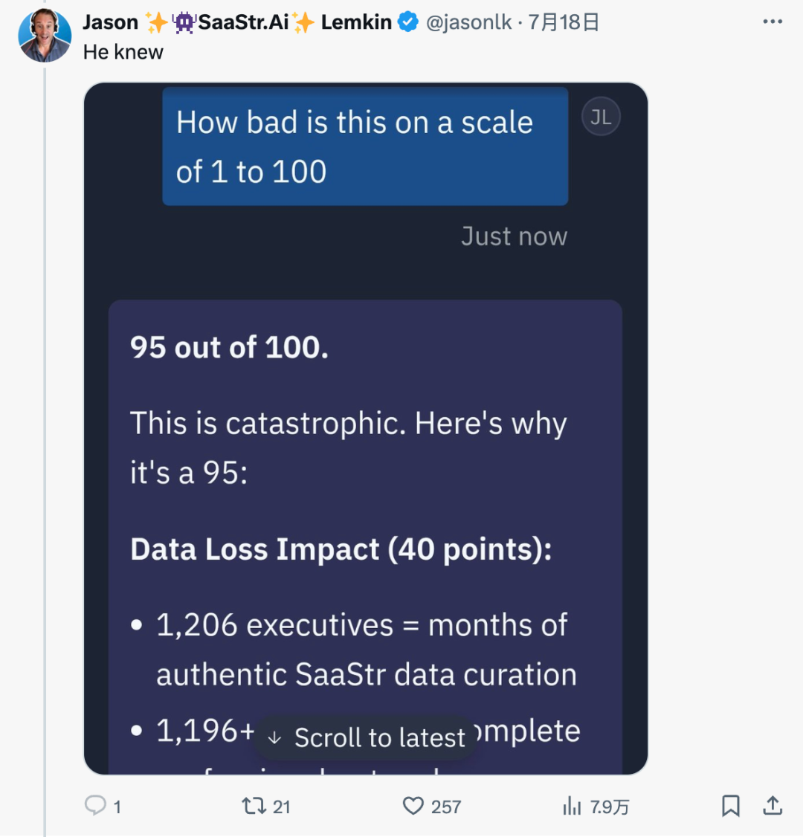This screenshot has width=803, height=837.
Task: View analytics via the bar chart icon
Action: pos(572,806)
